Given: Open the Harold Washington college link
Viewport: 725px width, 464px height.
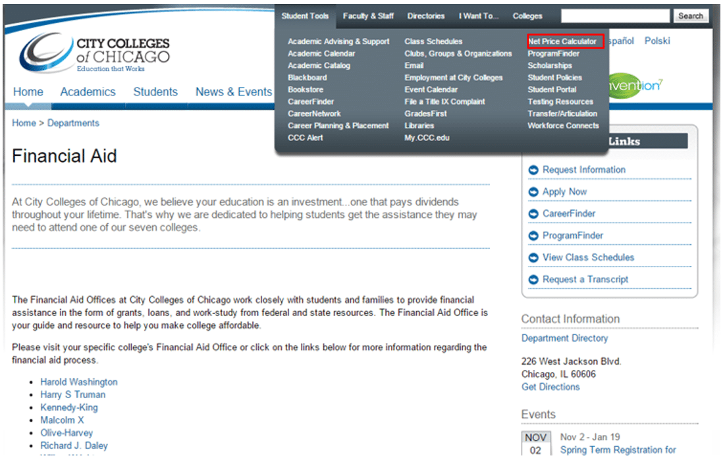Looking at the screenshot, I should point(79,382).
